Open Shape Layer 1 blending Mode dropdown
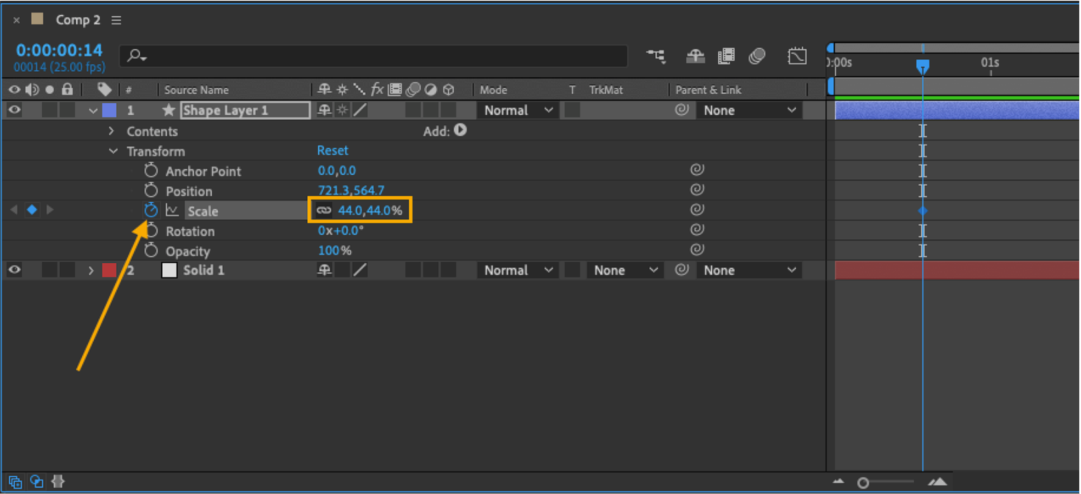The height and width of the screenshot is (494, 1081). click(518, 111)
